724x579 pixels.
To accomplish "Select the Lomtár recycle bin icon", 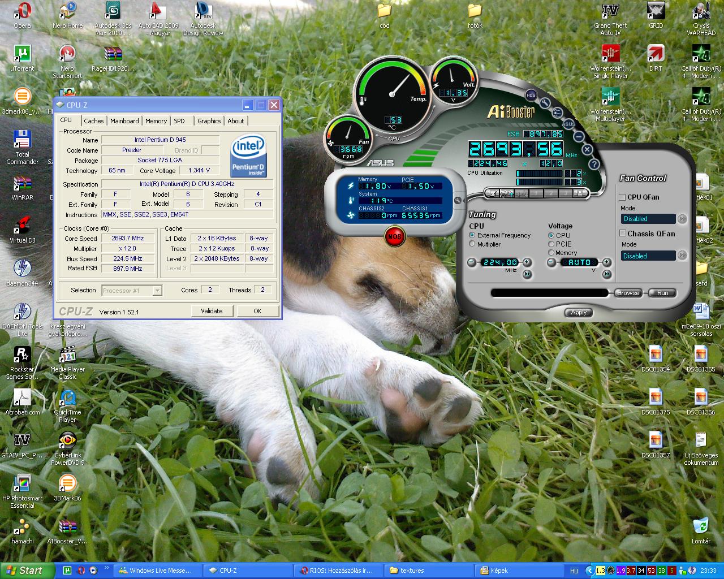I will point(701,531).
